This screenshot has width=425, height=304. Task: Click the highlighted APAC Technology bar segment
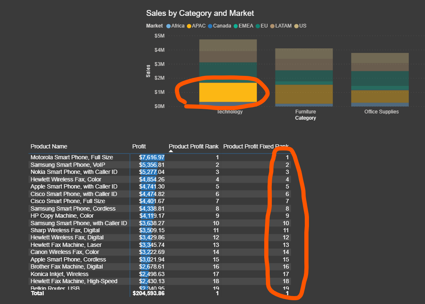pyautogui.click(x=228, y=92)
